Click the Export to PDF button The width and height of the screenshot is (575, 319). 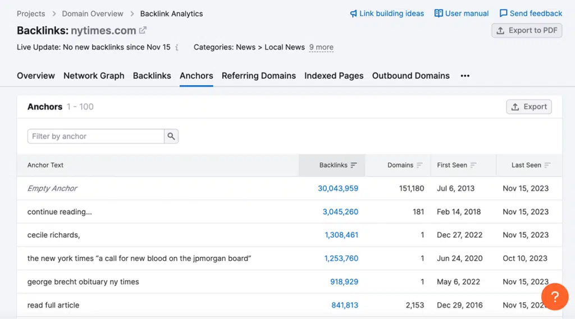tap(527, 30)
